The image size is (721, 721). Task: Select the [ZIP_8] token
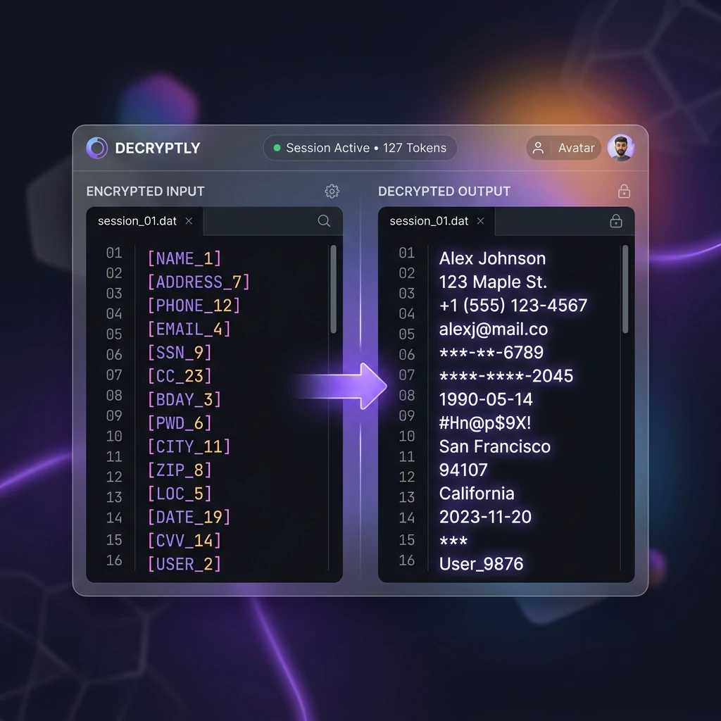[x=180, y=470]
